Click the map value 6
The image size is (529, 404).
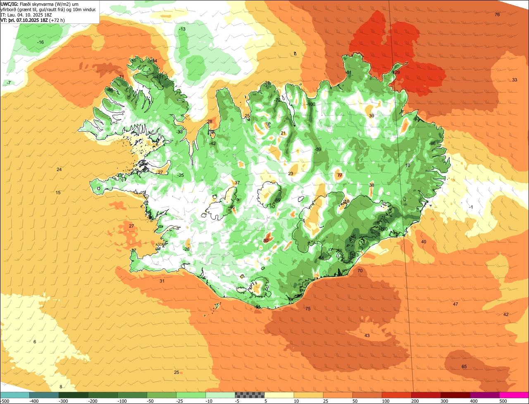(x=35, y=342)
